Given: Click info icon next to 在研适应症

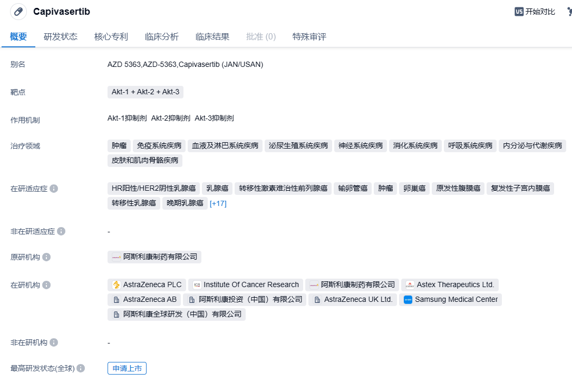Looking at the screenshot, I should click(x=54, y=189).
